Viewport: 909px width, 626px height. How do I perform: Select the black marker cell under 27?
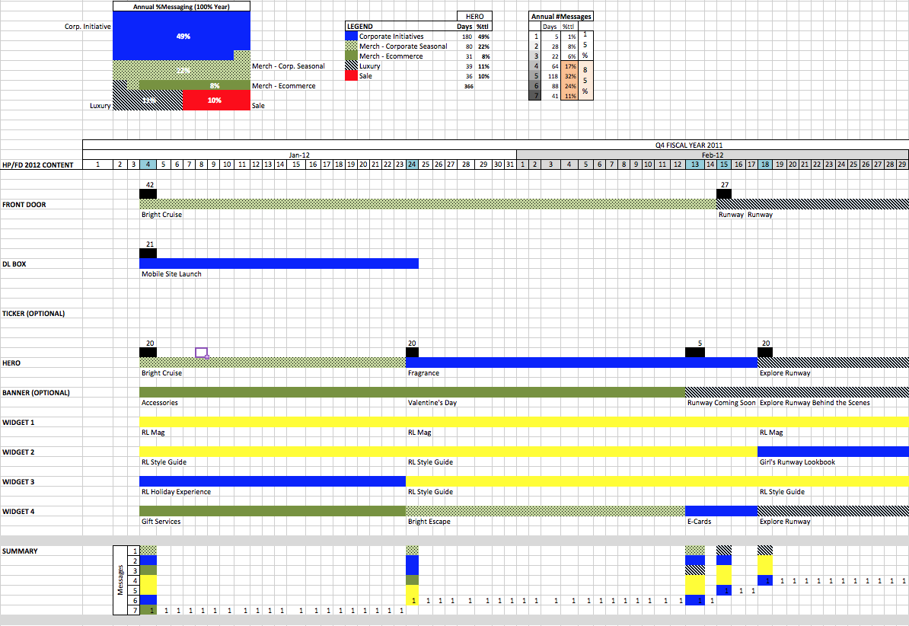point(723,194)
